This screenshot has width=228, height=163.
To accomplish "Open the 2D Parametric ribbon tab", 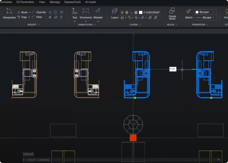I will (x=25, y=2).
